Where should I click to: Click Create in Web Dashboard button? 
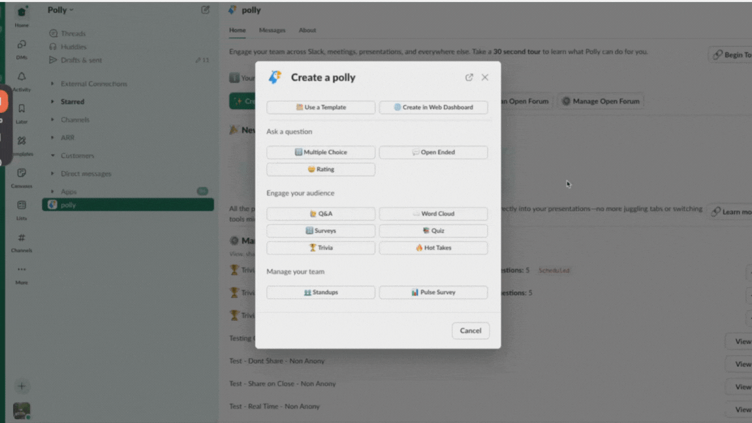coord(433,108)
